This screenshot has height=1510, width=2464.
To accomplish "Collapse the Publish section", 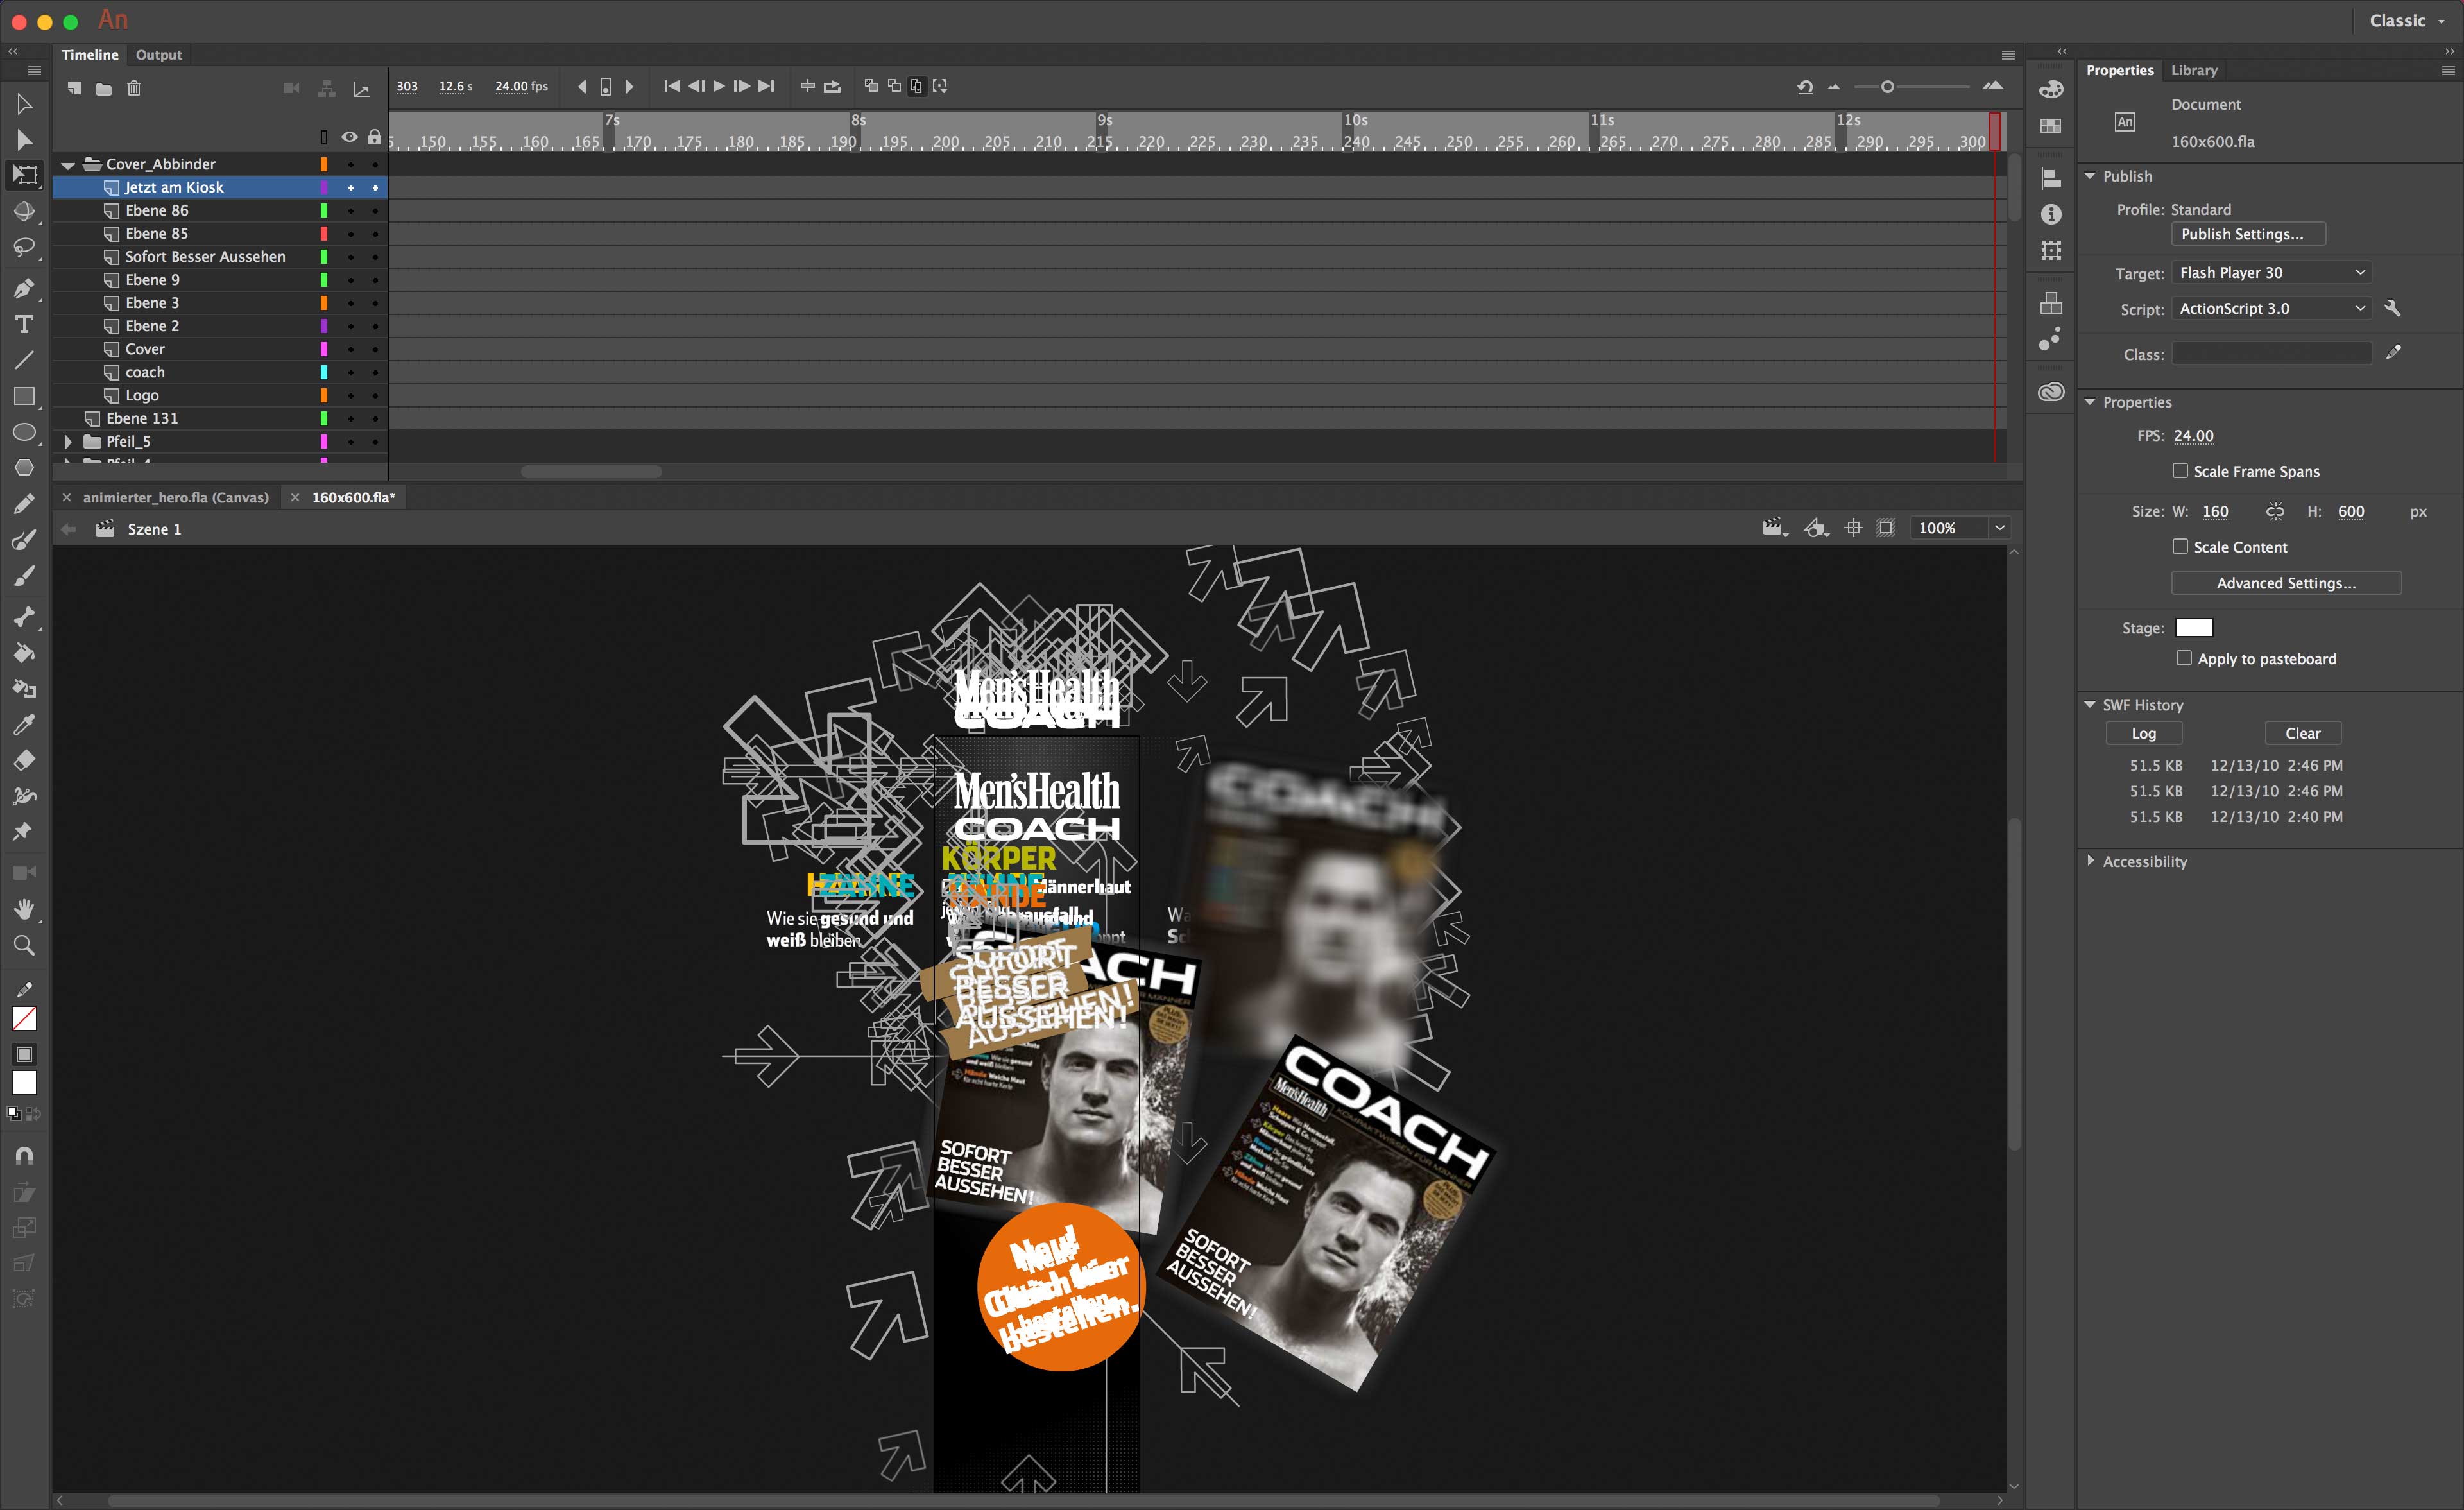I will 2089,176.
